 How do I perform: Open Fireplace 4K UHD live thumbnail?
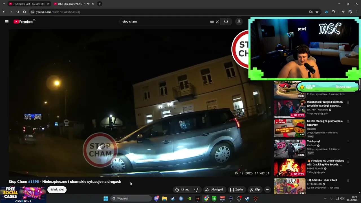coord(290,168)
